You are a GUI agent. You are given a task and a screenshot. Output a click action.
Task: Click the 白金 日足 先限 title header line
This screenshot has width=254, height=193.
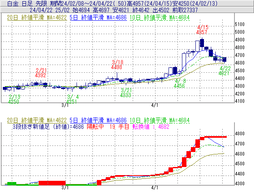[x=112, y=3]
